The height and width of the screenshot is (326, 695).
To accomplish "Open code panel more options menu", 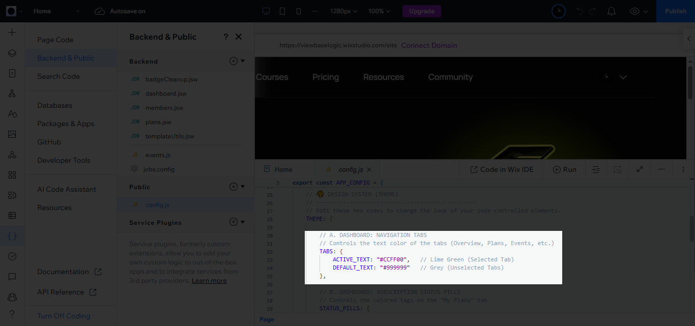I will point(683,169).
